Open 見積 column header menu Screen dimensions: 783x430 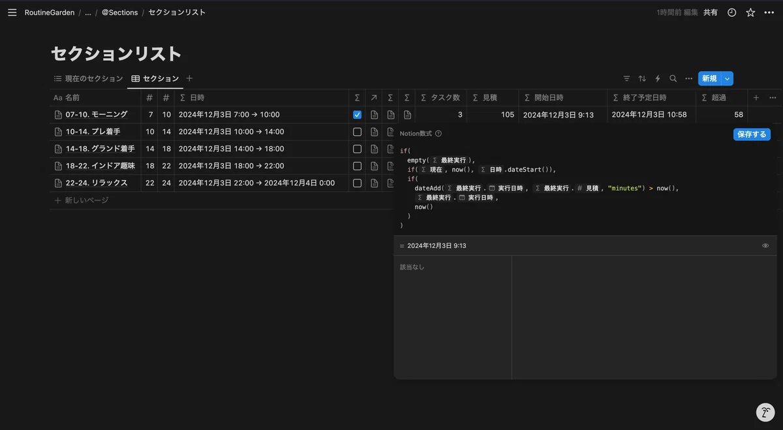coord(493,98)
